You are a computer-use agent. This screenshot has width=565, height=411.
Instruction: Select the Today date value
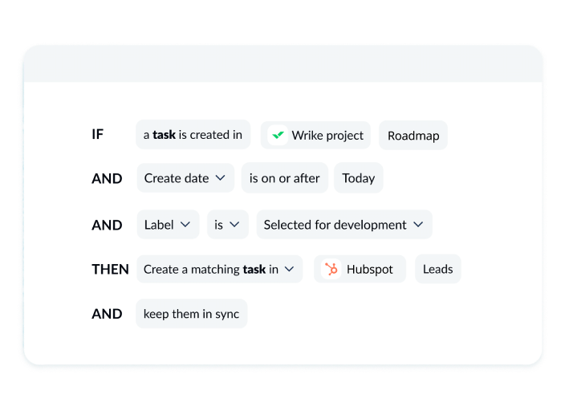(x=359, y=177)
